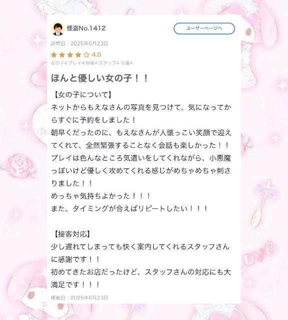Click the sub-ratings line 女の子4 プレイ4
Screen dimensions: 288x320
91,63
